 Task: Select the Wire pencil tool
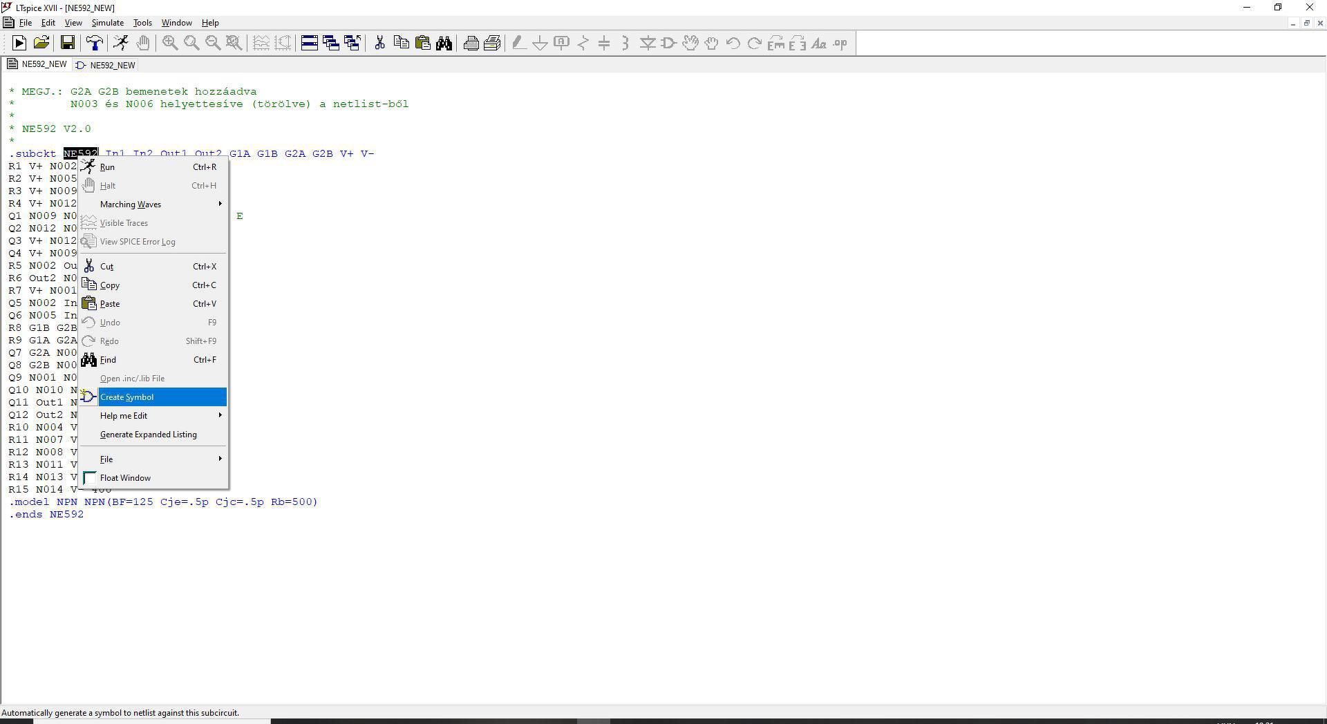[519, 44]
